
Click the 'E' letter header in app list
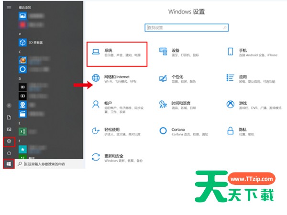tap(20, 123)
